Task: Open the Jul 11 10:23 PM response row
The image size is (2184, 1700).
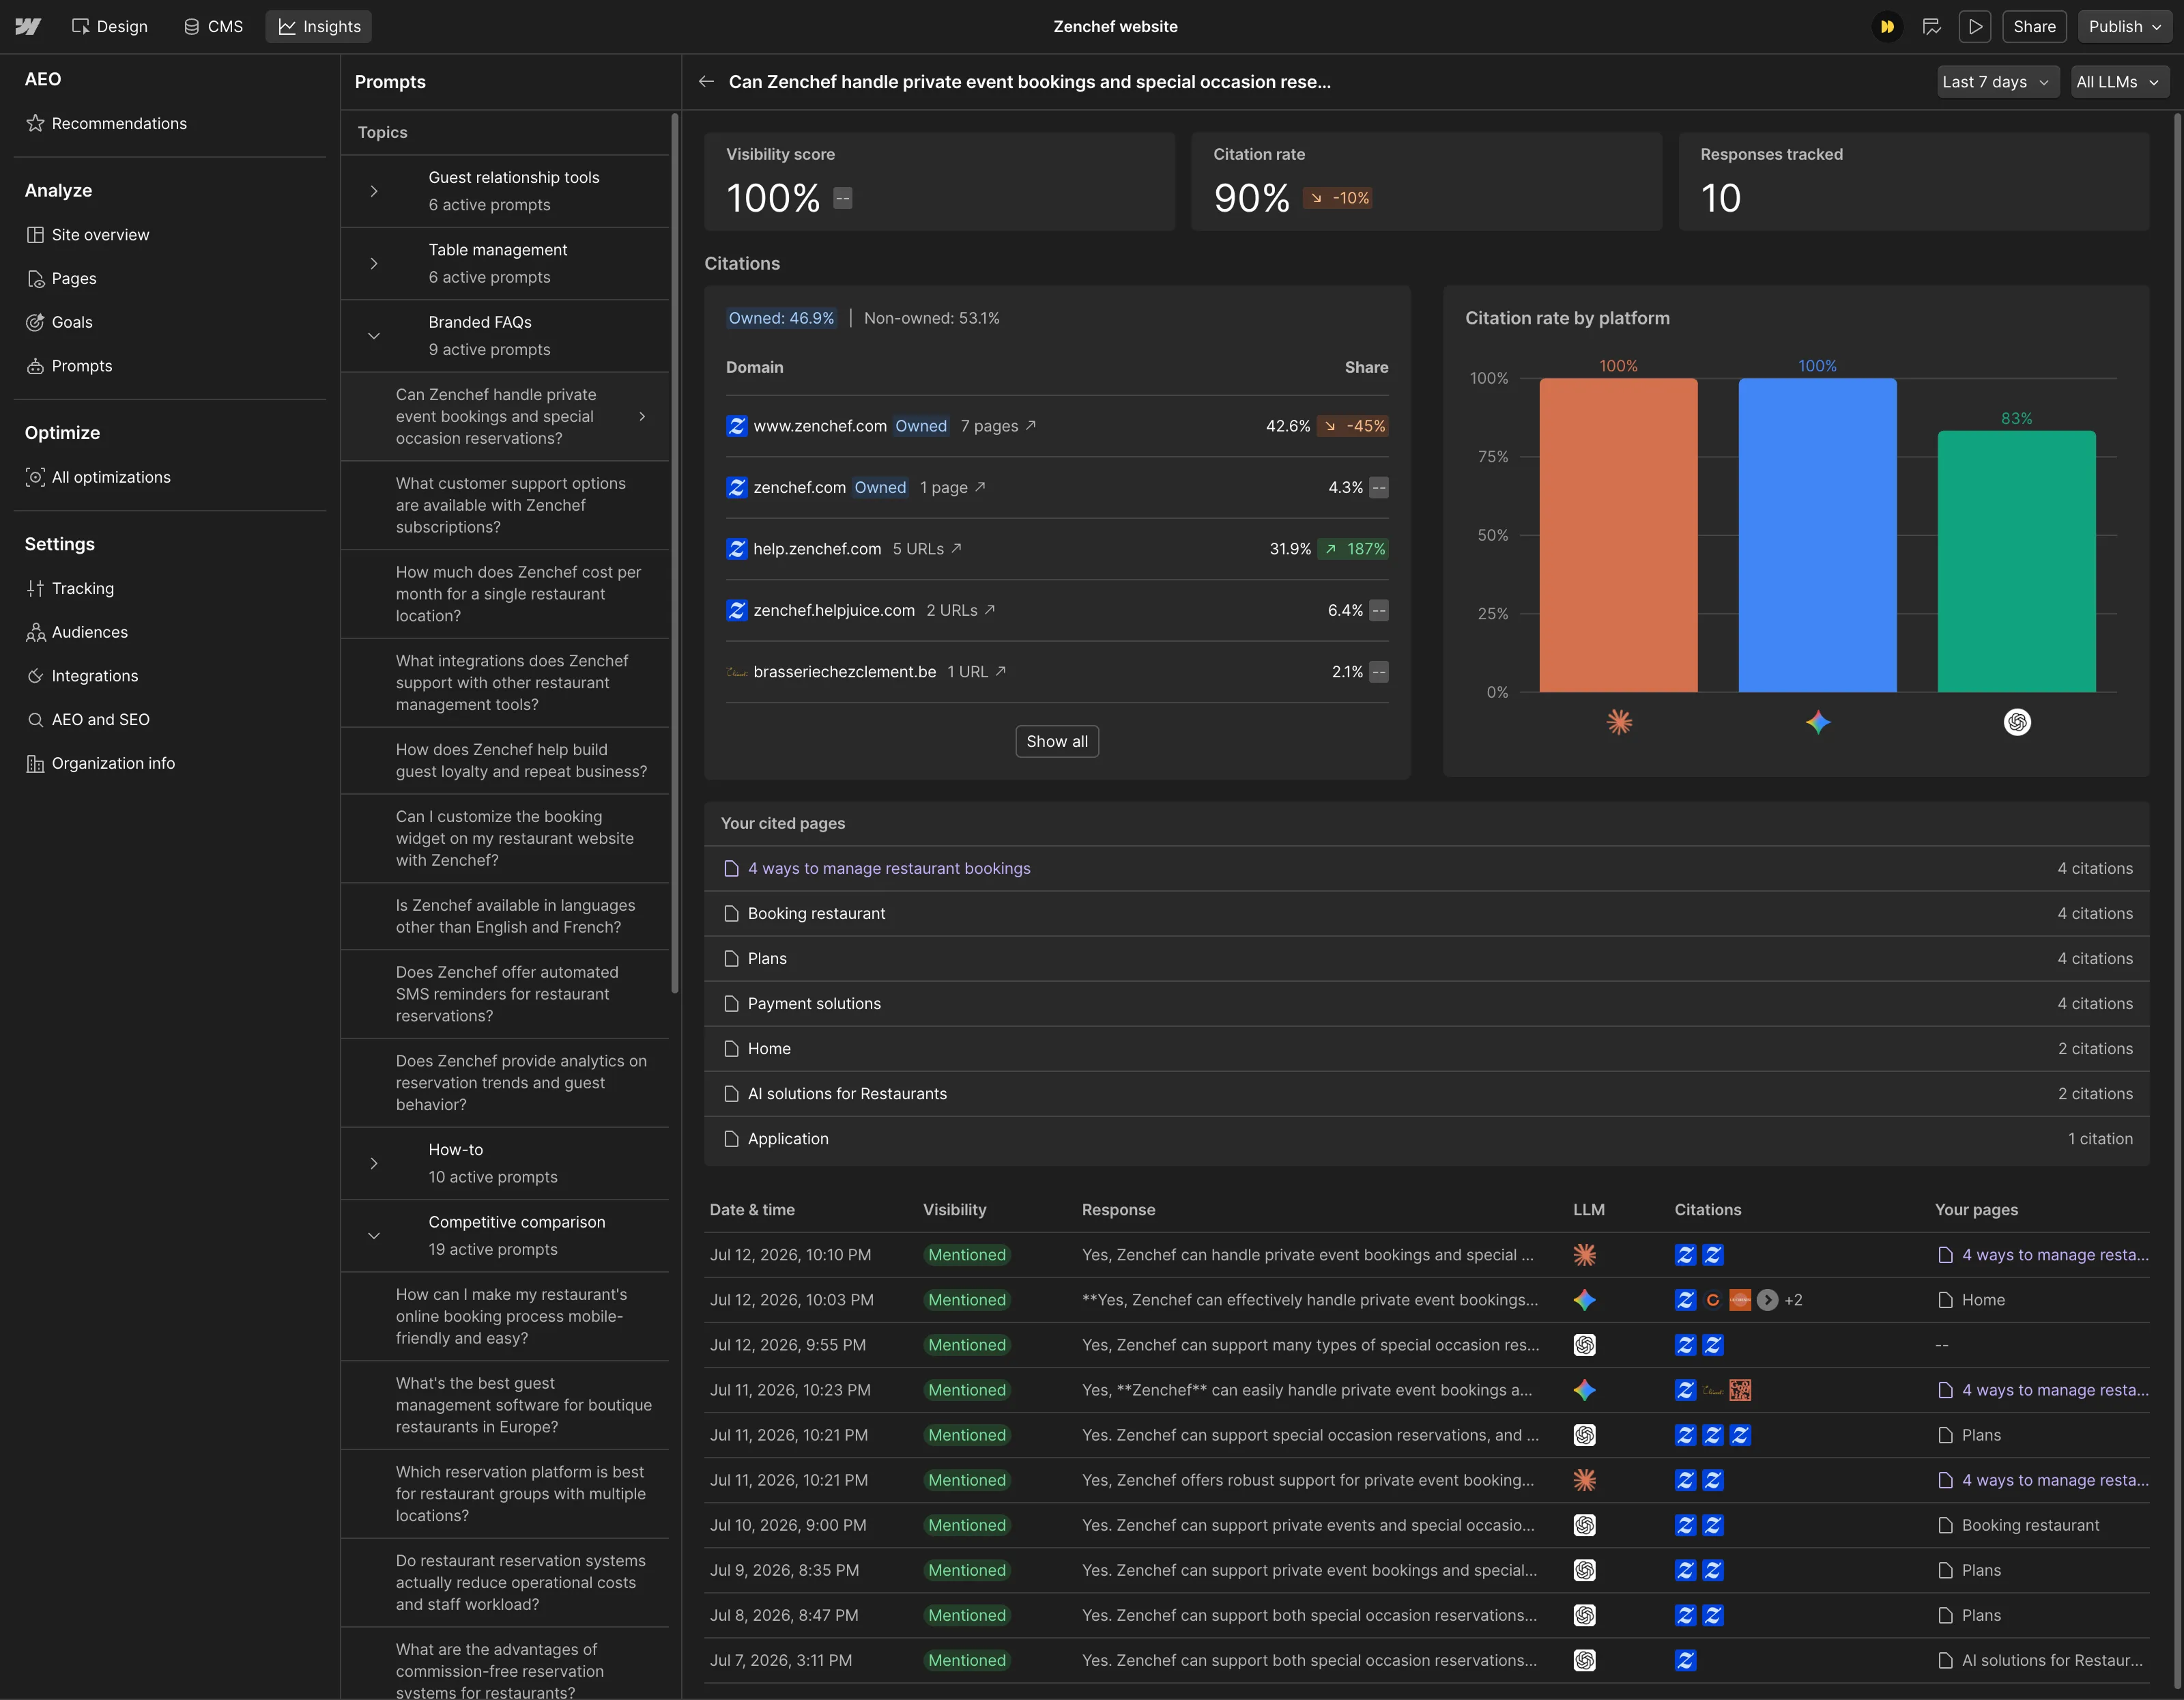Action: pyautogui.click(x=1427, y=1390)
